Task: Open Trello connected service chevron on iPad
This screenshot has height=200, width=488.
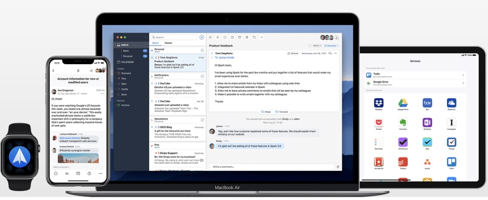Action: tap(463, 75)
